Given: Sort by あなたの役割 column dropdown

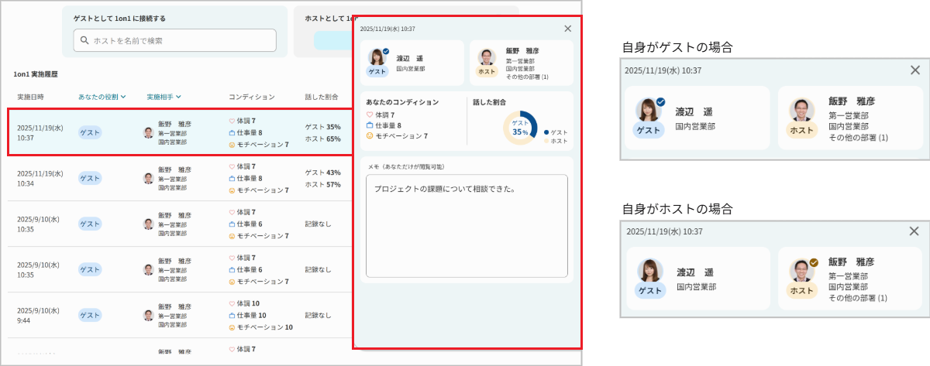Looking at the screenshot, I should (x=101, y=97).
